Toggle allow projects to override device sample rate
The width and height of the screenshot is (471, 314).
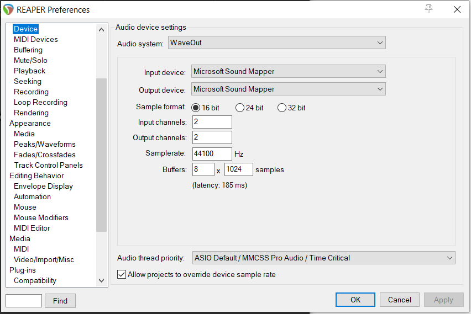[x=196, y=274]
